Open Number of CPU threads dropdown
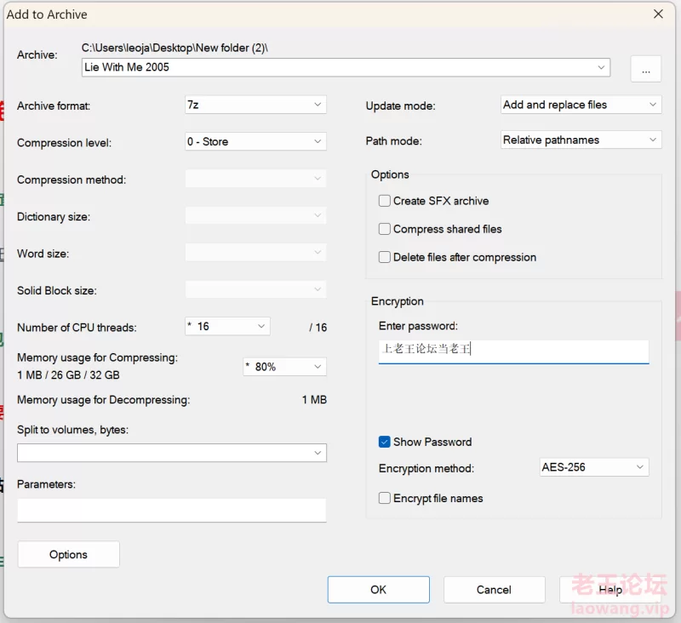The image size is (681, 623). (x=227, y=326)
